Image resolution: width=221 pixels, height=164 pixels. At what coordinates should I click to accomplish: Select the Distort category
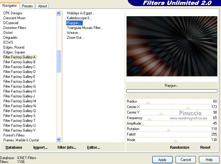(8, 33)
